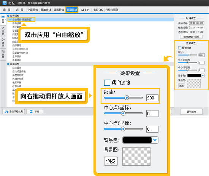
Task: Click the 添加风格效果 button
Action: 14,112
